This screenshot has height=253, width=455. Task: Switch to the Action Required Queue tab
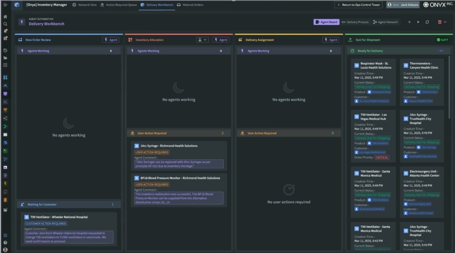[119, 5]
